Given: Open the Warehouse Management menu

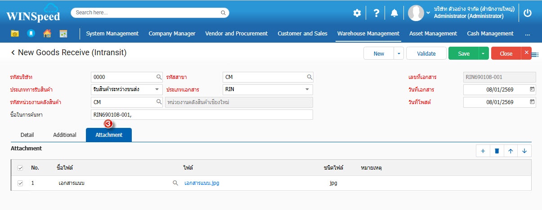Looking at the screenshot, I should pyautogui.click(x=368, y=33).
